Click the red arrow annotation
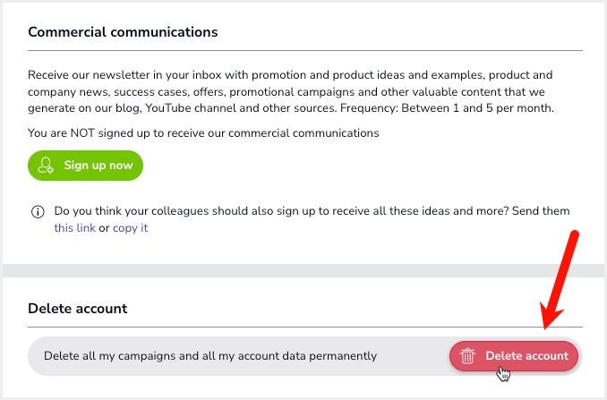607x400 pixels. (x=560, y=279)
